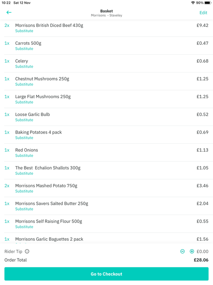Image resolution: width=213 pixels, height=285 pixels.
Task: Tap the Rider Tip smiley info icon
Action: point(27,251)
